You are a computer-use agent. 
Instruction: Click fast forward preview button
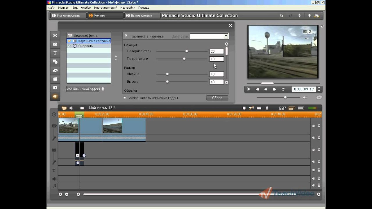[274, 89]
